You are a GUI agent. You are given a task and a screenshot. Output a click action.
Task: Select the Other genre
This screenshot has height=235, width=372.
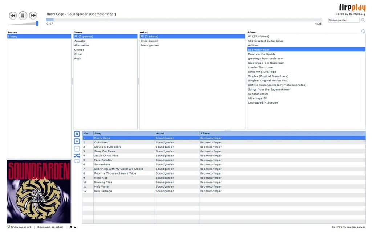point(105,54)
